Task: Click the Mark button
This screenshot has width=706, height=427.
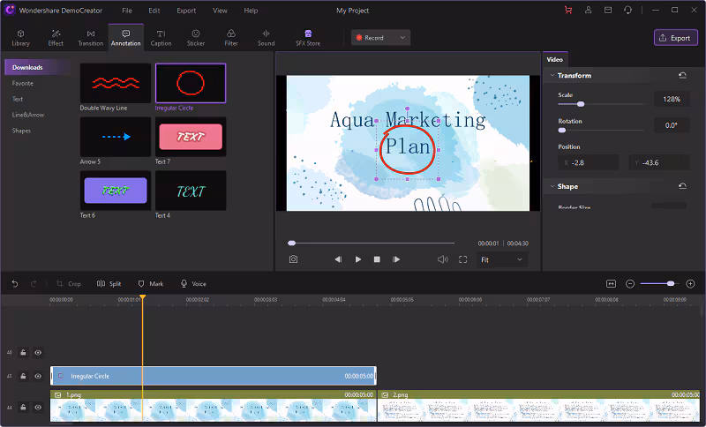Action: [150, 283]
